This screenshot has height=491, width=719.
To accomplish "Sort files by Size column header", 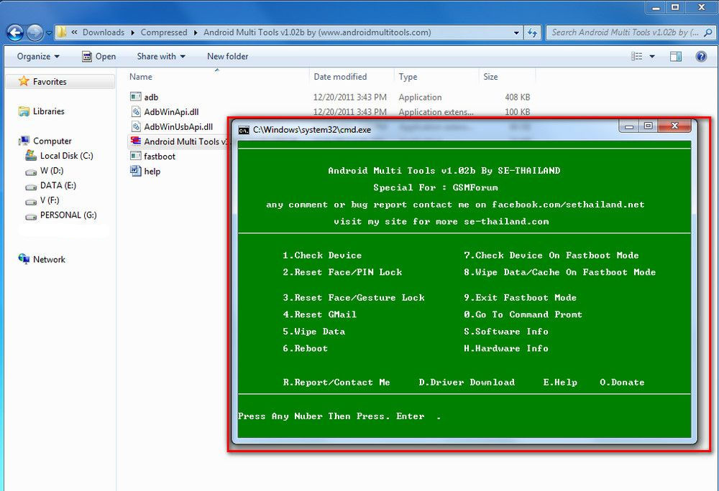I will pyautogui.click(x=490, y=77).
